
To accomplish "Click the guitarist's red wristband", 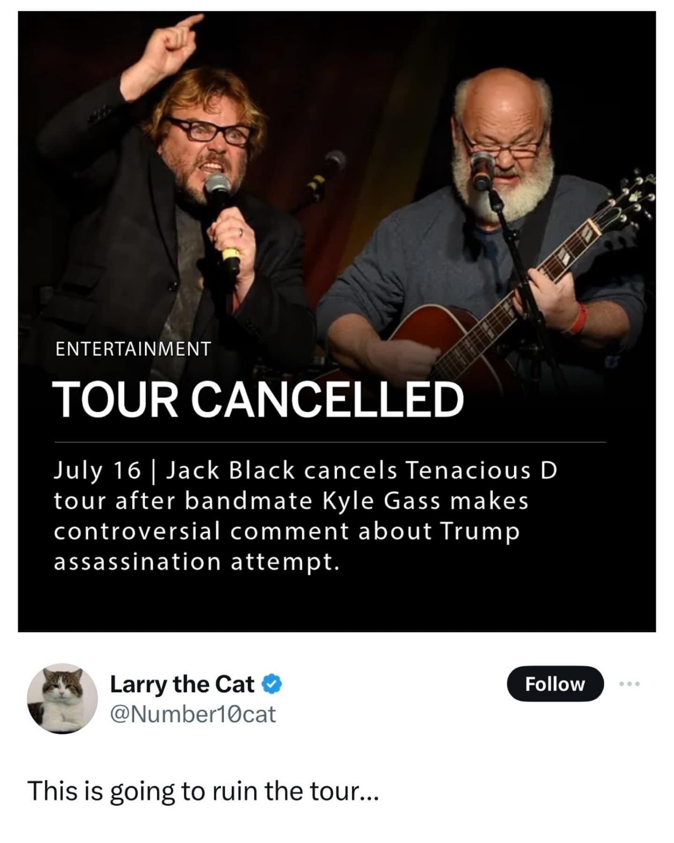I will 579,318.
